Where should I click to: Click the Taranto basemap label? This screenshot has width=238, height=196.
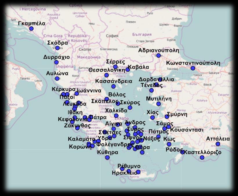(25, 79)
